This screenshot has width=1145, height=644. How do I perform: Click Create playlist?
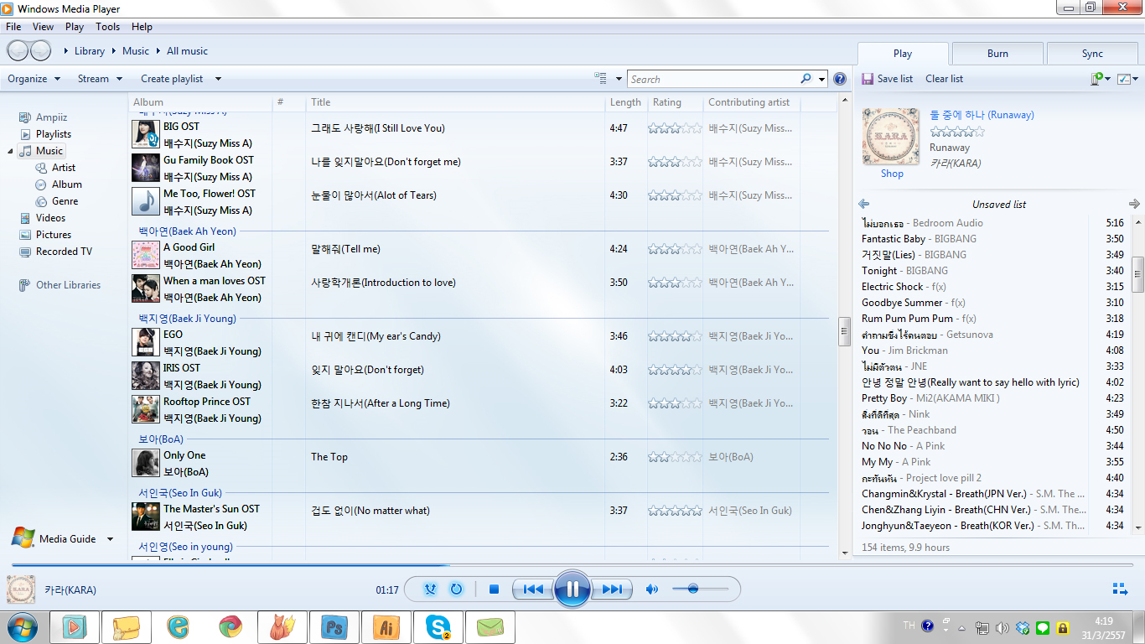(x=172, y=79)
